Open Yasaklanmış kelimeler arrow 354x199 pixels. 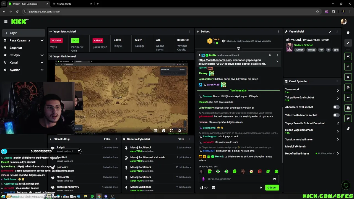(338, 139)
